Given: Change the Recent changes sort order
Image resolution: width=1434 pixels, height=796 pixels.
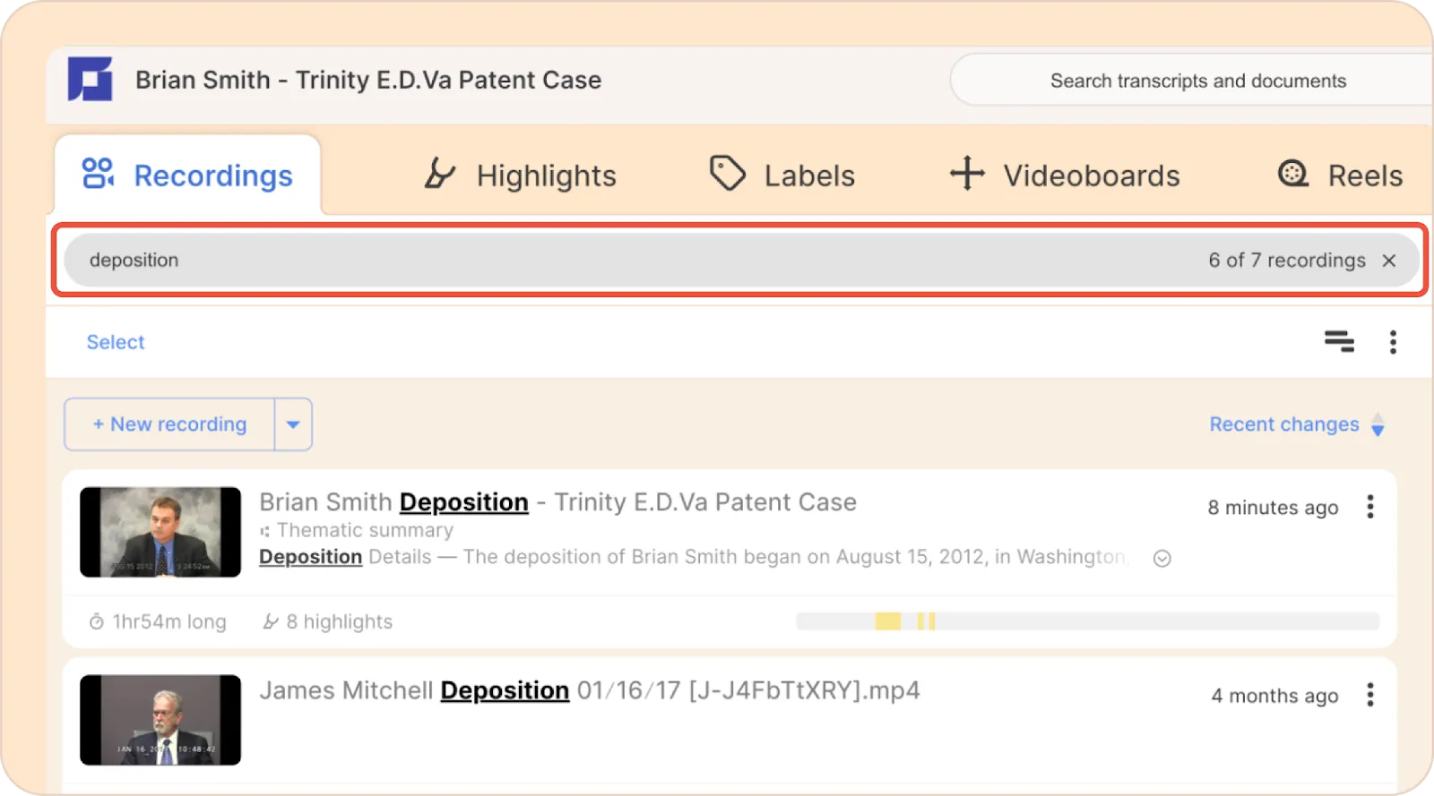Looking at the screenshot, I should point(1297,424).
